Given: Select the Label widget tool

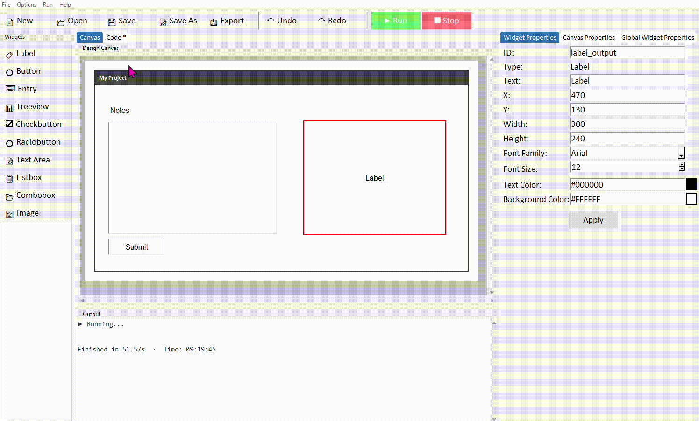Looking at the screenshot, I should pyautogui.click(x=25, y=53).
